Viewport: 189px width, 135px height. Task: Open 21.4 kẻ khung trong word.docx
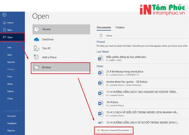[125, 71]
